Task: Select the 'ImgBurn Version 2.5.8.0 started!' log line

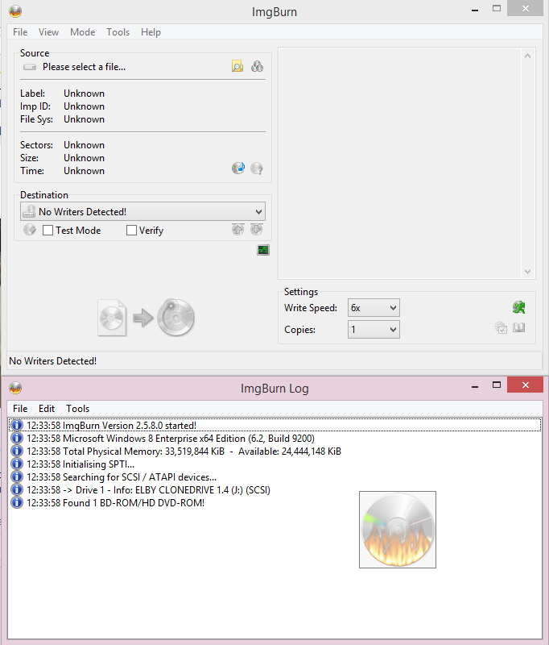Action: [274, 425]
